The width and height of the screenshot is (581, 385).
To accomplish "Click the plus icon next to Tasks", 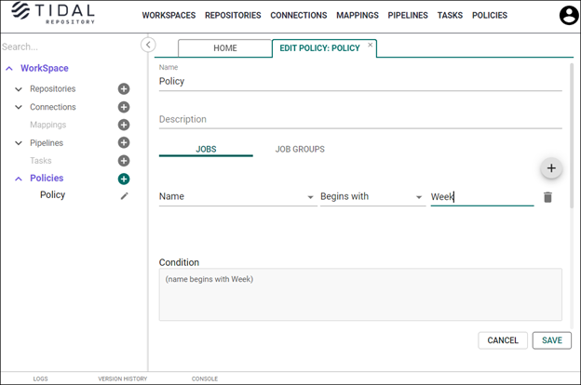I will (124, 161).
